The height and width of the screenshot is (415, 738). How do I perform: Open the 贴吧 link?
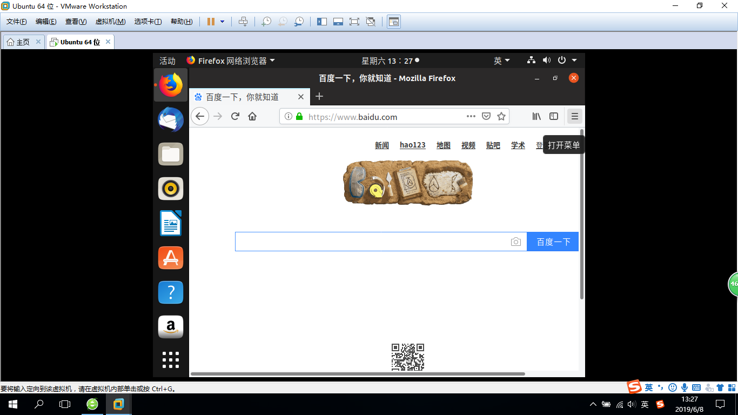tap(493, 145)
